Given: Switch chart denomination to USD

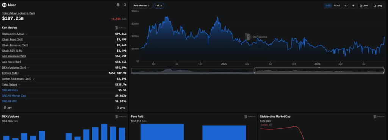Looking at the screenshot, I should point(328,5).
